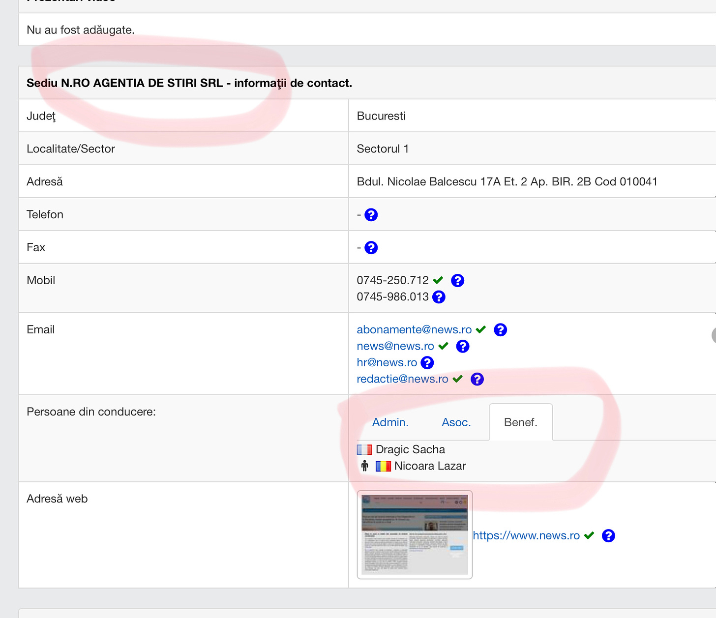Open the news@news.ro email link
This screenshot has width=716, height=618.
click(395, 347)
